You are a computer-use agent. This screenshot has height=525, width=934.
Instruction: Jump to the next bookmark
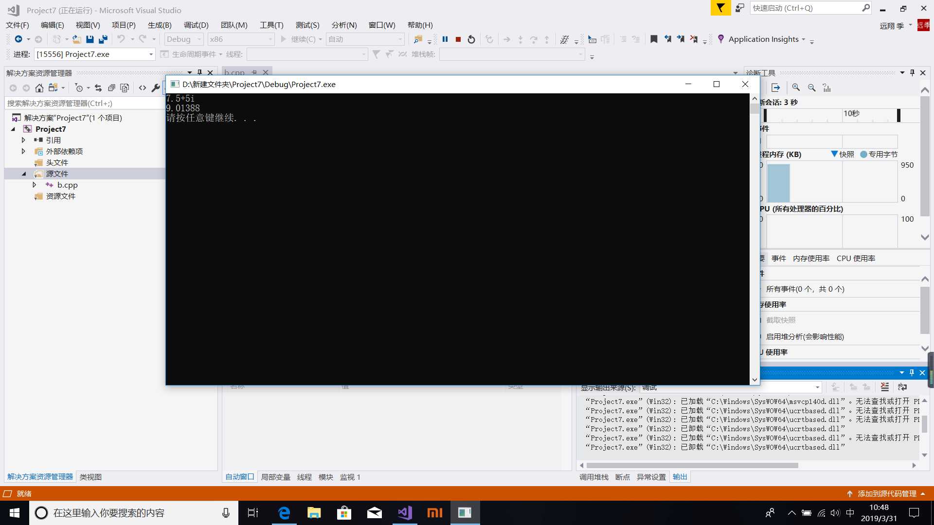(x=681, y=39)
